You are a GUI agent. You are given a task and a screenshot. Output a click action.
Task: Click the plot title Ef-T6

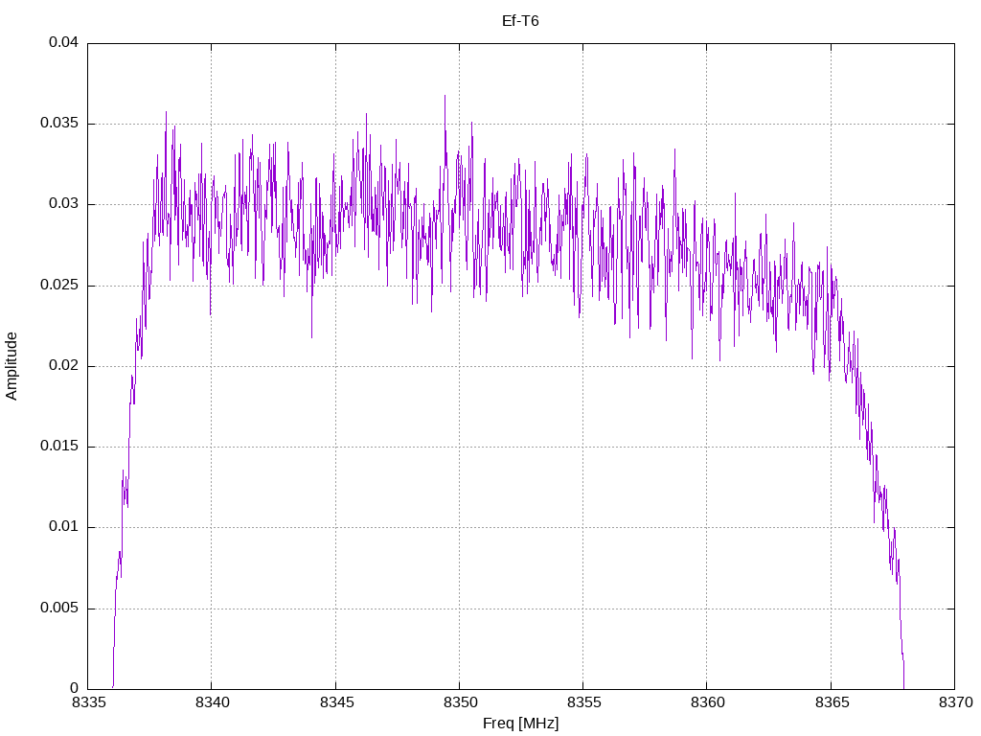[x=520, y=21]
